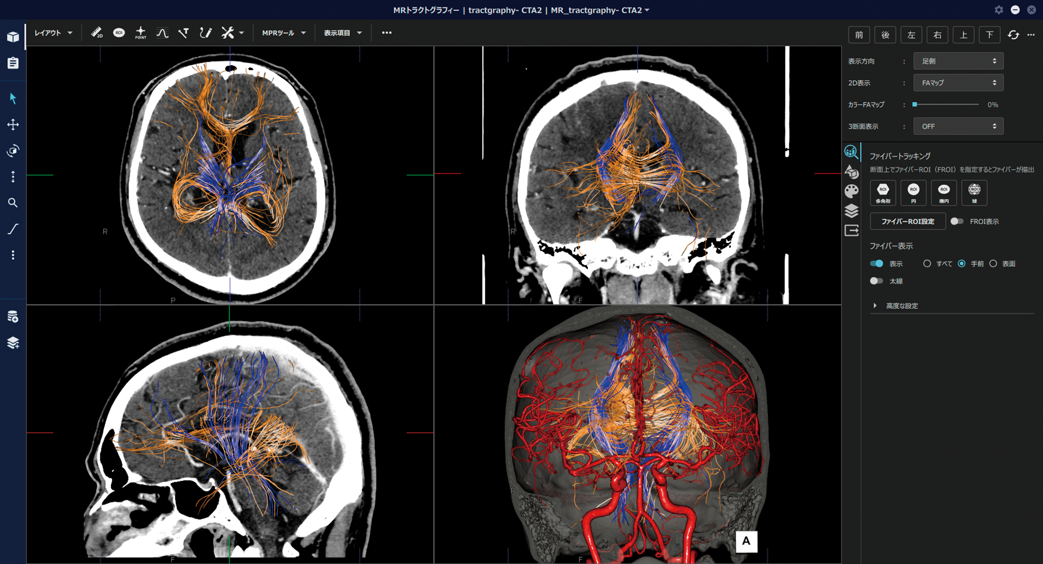Open the color palette panel icon
Screen dimensions: 1043x564
tap(851, 191)
